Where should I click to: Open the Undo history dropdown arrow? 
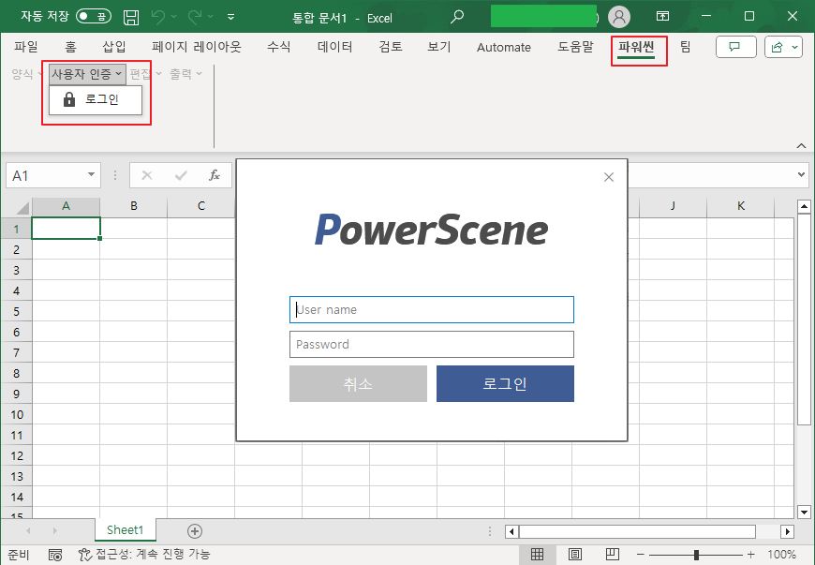point(173,17)
